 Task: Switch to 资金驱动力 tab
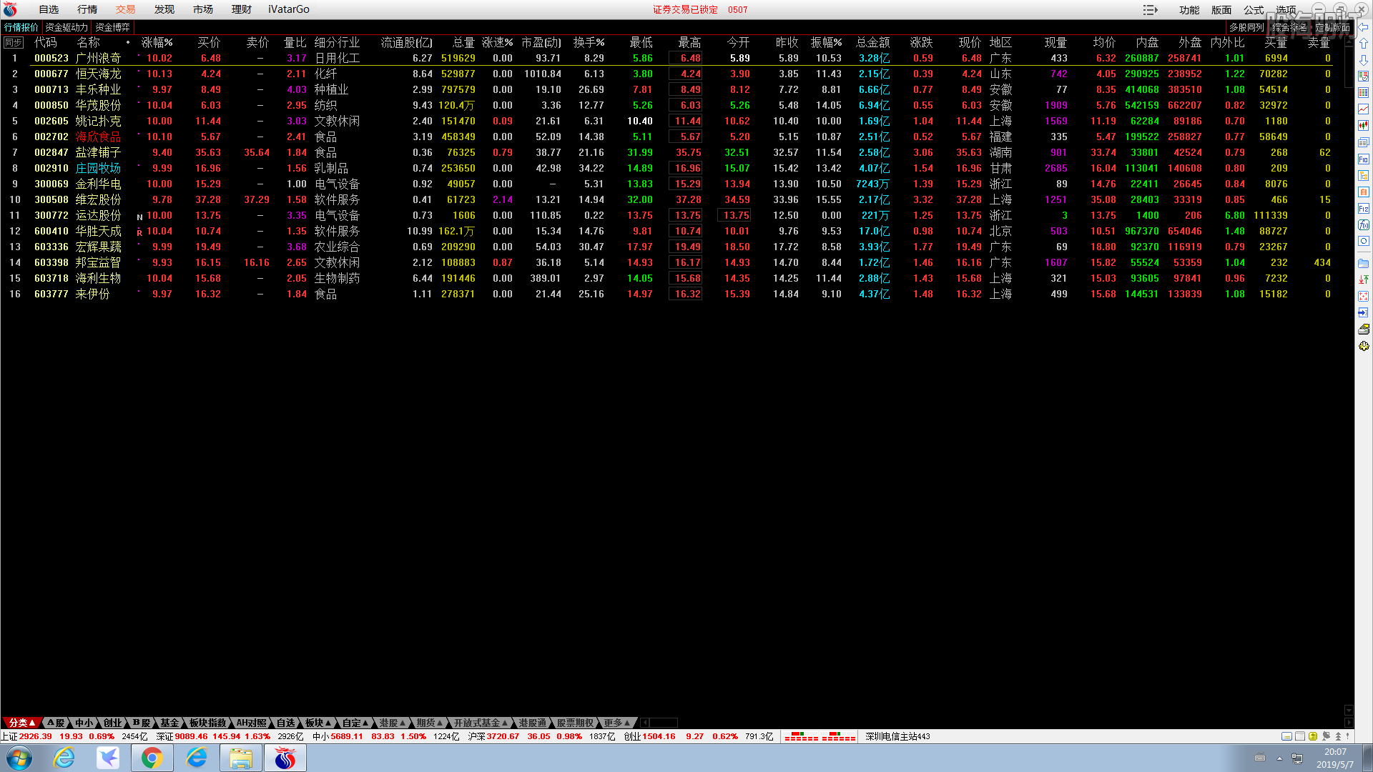(x=67, y=27)
